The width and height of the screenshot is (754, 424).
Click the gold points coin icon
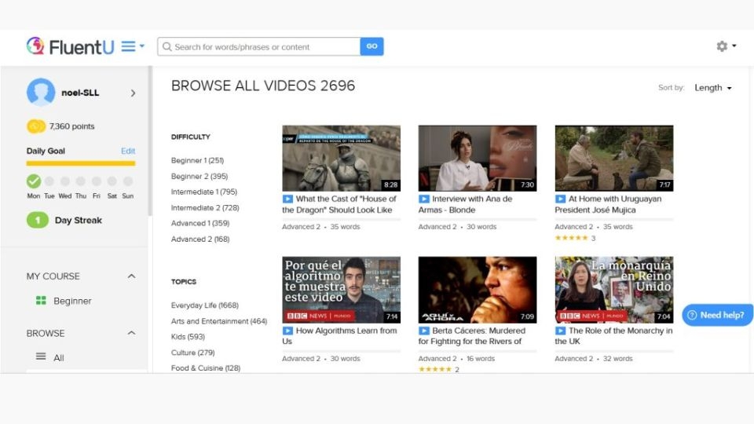35,126
